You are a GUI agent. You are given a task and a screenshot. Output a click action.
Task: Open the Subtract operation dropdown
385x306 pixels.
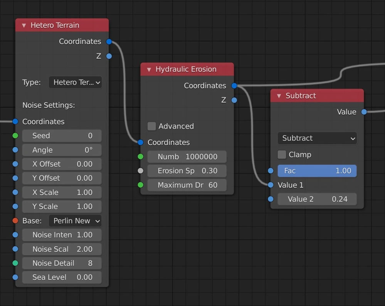coord(317,138)
